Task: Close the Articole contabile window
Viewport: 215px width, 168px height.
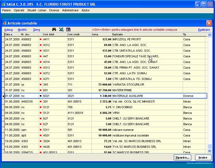Action: coord(209,23)
